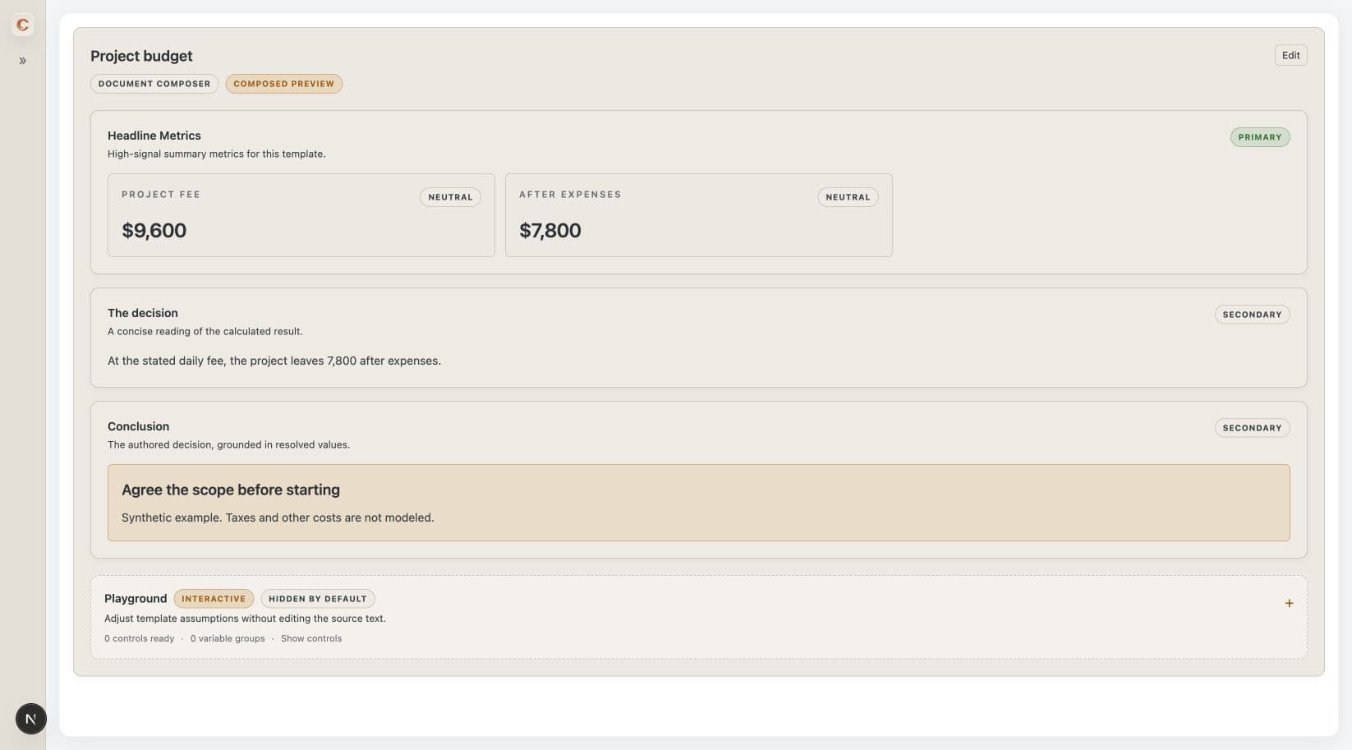Viewport: 1352px width, 750px height.
Task: Click the Project budget title
Action: click(x=141, y=56)
